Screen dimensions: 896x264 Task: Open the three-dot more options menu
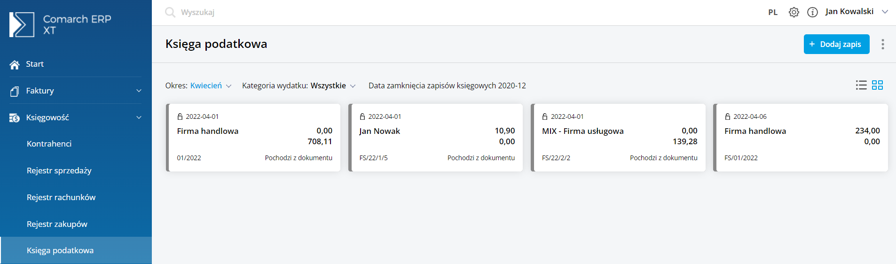883,44
